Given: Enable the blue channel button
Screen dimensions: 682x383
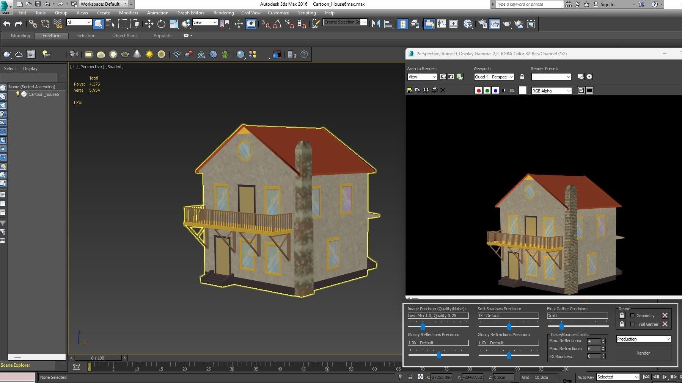Looking at the screenshot, I should coord(495,90).
